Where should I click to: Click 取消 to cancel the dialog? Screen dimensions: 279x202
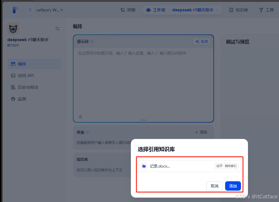pyautogui.click(x=214, y=186)
